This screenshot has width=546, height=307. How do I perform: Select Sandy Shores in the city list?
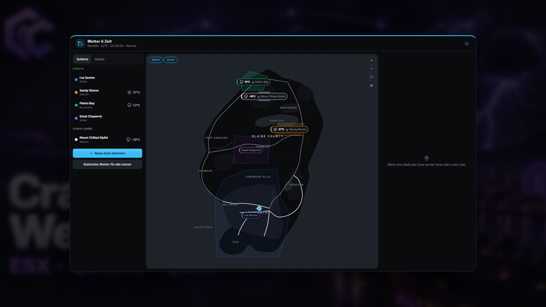(107, 92)
